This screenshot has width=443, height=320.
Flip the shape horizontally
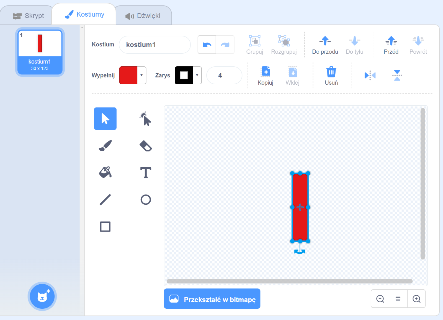pyautogui.click(x=370, y=75)
